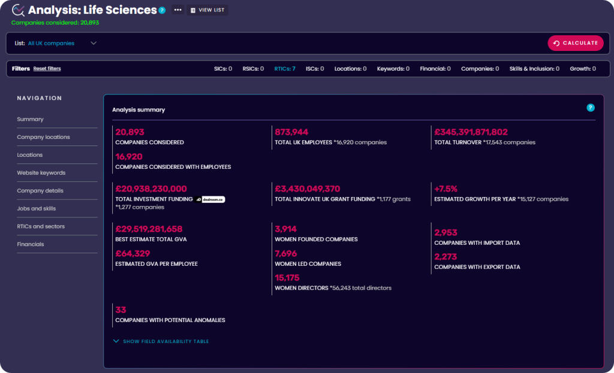Open the Skills & Inclusion filter

(534, 69)
